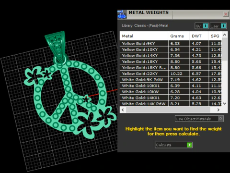This screenshot has height=173, width=230.
Task: Click the horizontal scroll right arrow
Action: pos(218,110)
